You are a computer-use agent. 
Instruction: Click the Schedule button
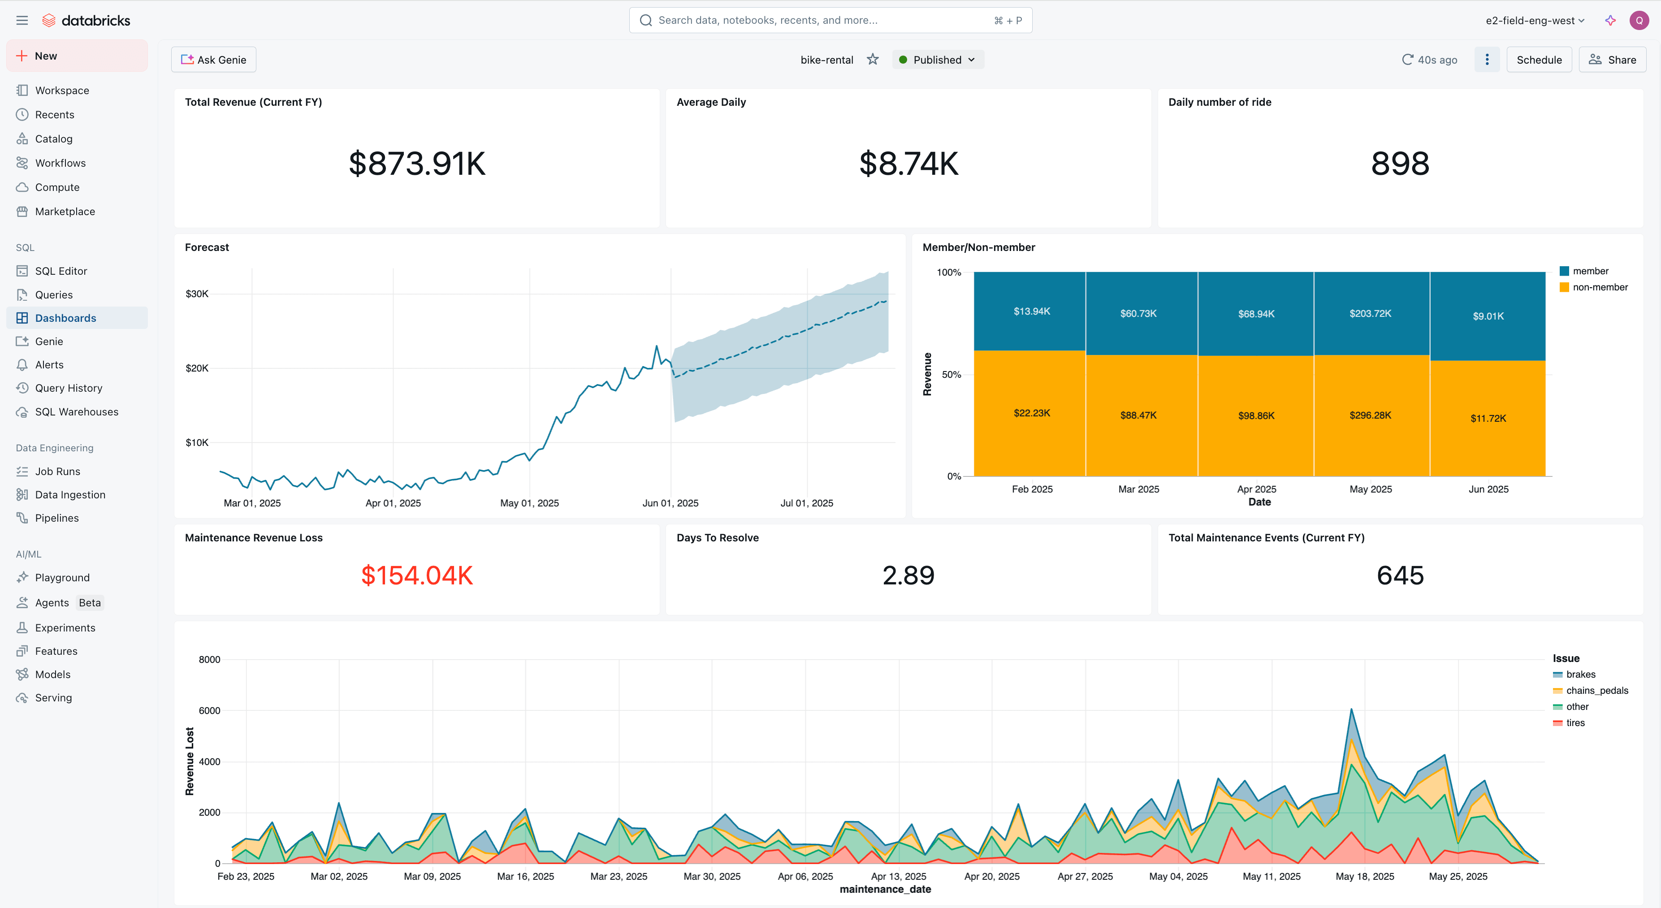[x=1539, y=59]
